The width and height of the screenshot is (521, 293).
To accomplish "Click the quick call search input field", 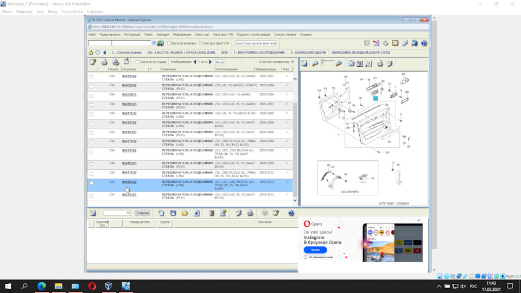I will (x=256, y=43).
